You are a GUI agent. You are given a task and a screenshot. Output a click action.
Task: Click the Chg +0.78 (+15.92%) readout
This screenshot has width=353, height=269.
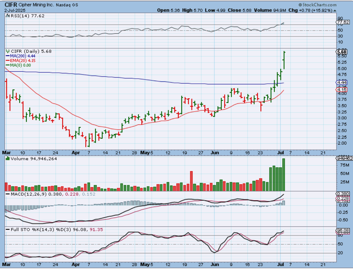[310, 10]
